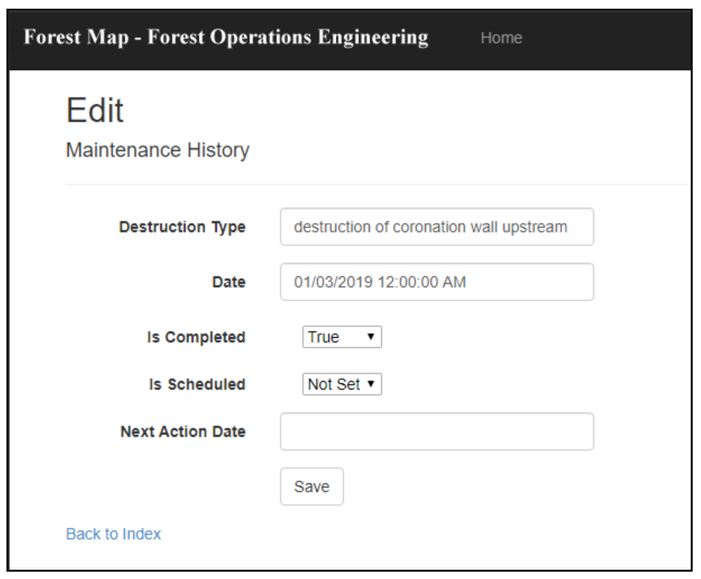Open the Is Completed dropdown
The width and height of the screenshot is (701, 579).
coord(342,337)
